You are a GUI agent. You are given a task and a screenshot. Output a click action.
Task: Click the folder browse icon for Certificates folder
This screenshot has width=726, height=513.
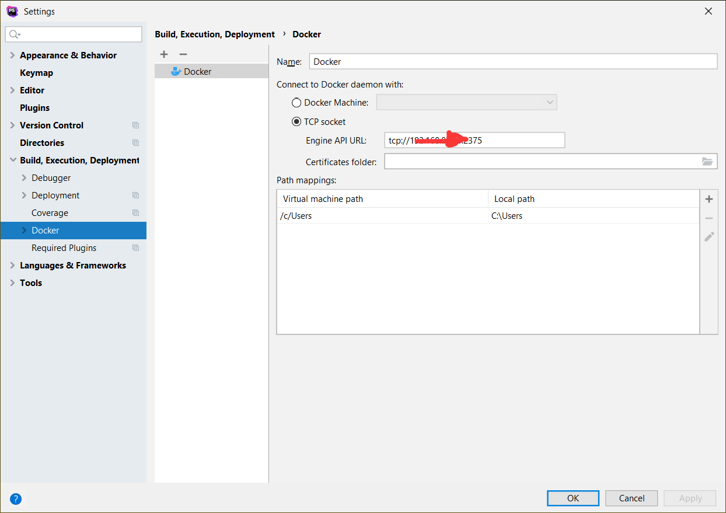(707, 162)
